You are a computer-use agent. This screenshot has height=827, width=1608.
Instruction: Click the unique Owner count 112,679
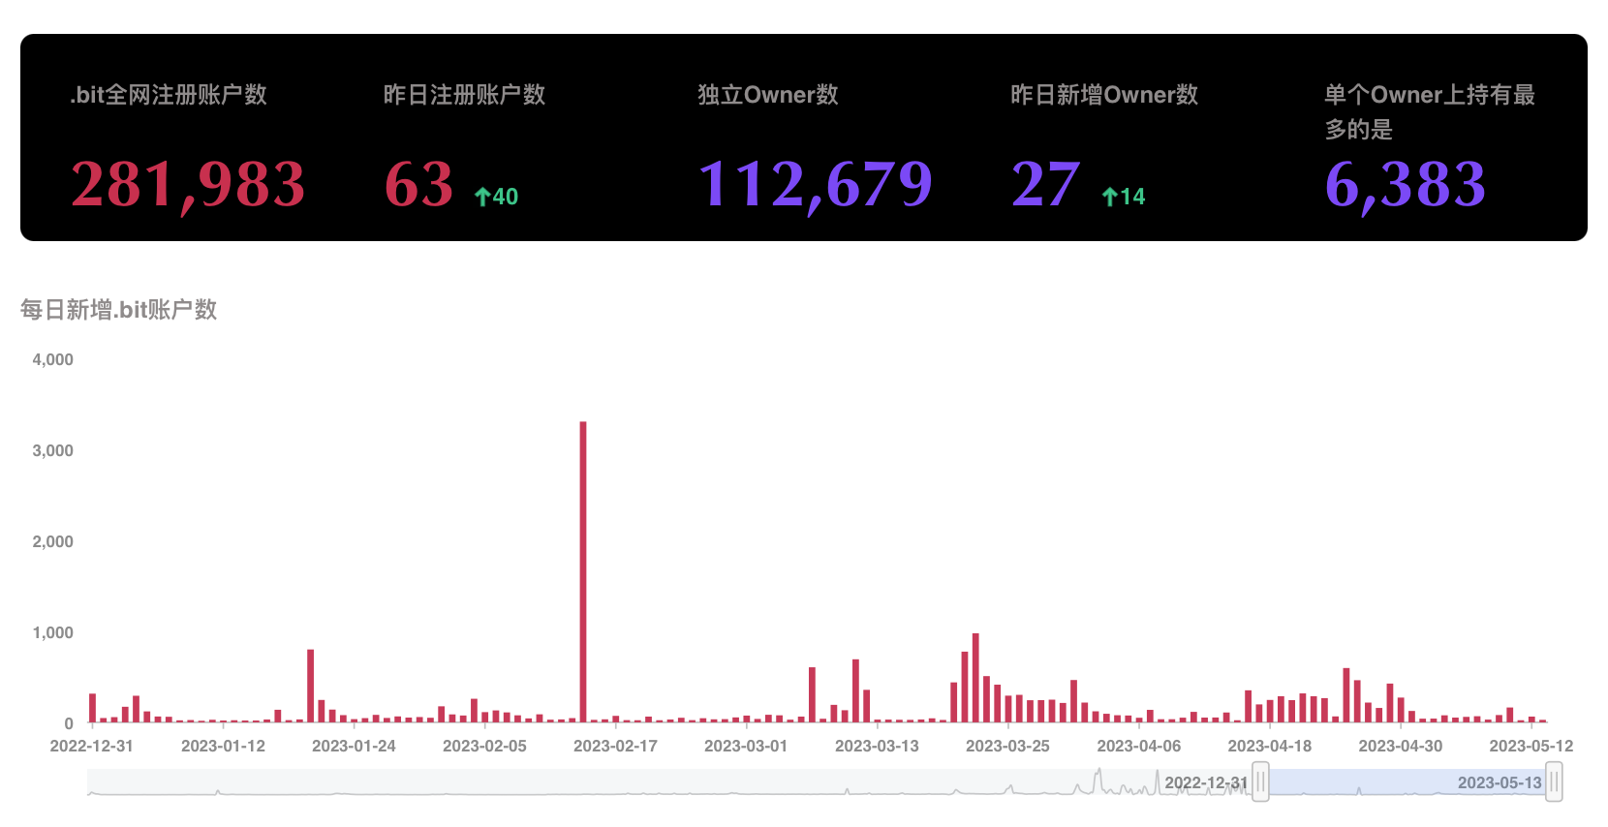tap(815, 184)
